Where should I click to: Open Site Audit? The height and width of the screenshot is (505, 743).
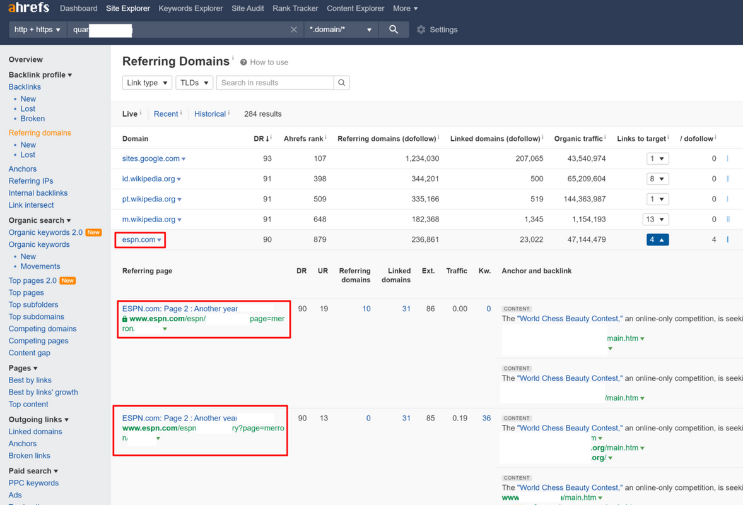247,8
